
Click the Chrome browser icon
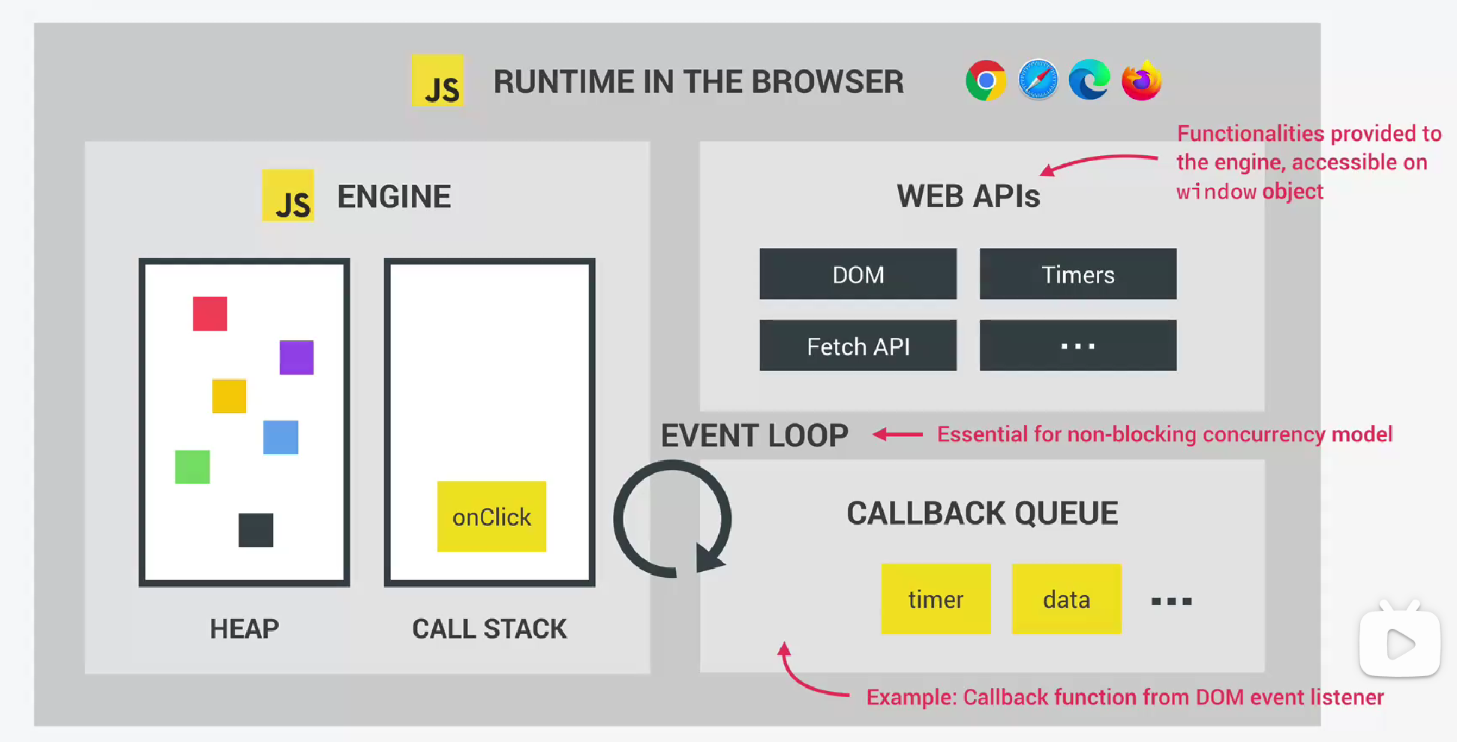[x=986, y=80]
